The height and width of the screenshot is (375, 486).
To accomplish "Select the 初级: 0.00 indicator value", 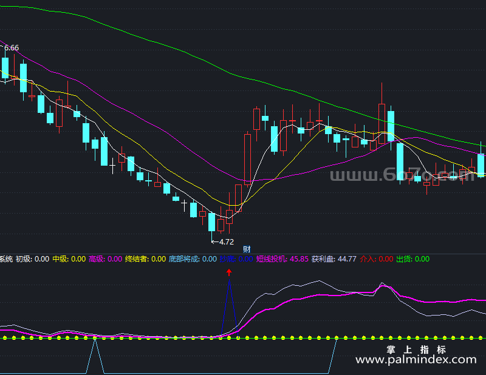I will tap(33, 259).
